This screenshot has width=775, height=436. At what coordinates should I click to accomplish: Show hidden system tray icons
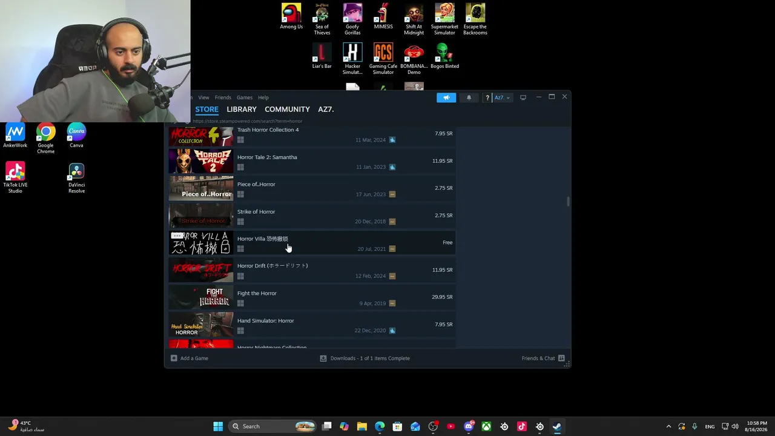tap(668, 426)
